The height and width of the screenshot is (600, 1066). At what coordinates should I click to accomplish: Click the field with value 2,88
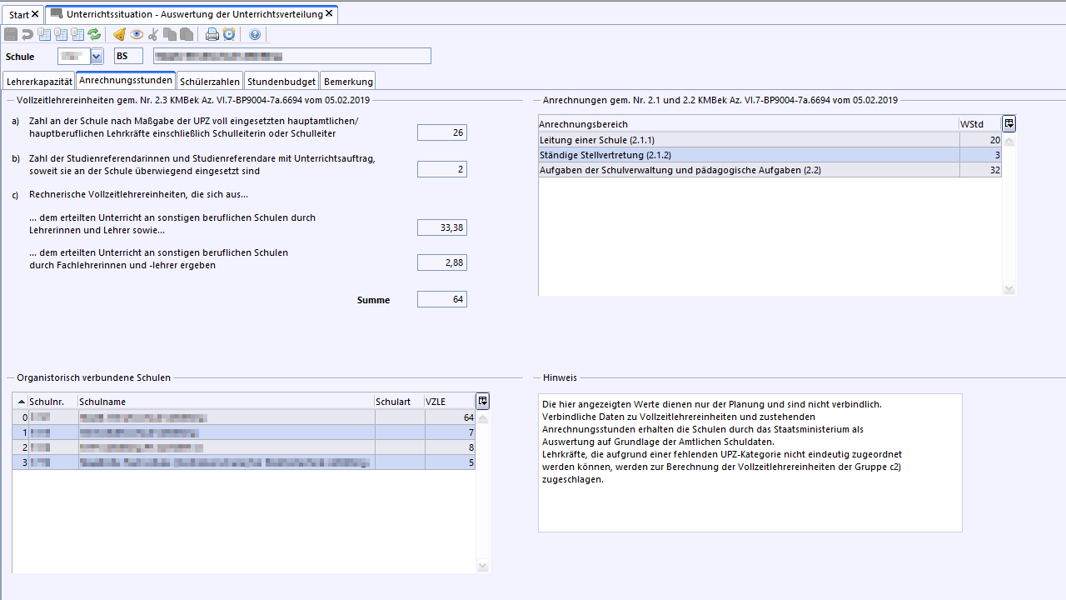[442, 262]
